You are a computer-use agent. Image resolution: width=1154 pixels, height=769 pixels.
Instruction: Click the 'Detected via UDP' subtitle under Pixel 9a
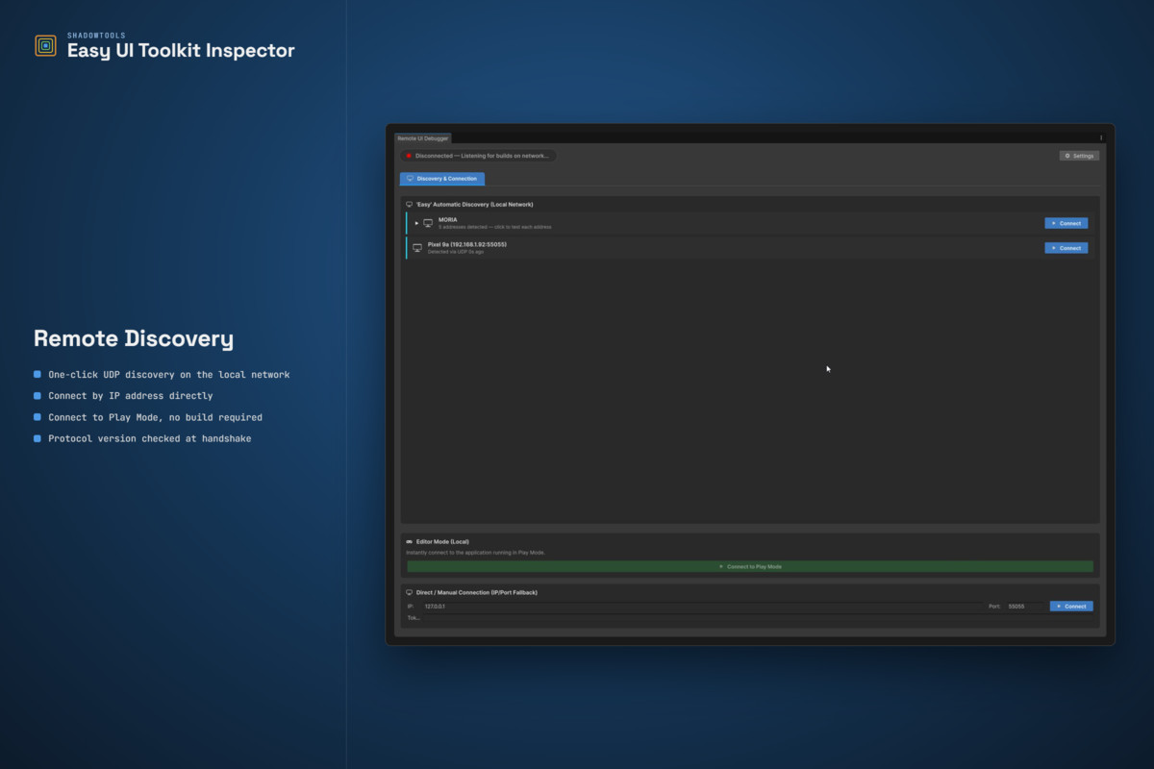click(456, 252)
